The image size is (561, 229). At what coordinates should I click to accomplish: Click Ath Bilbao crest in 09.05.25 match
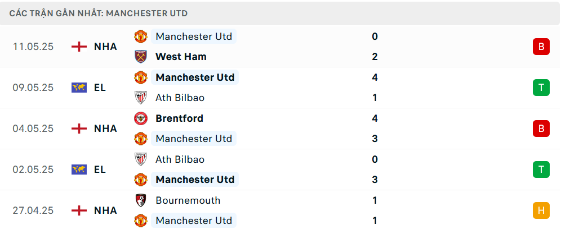point(141,98)
